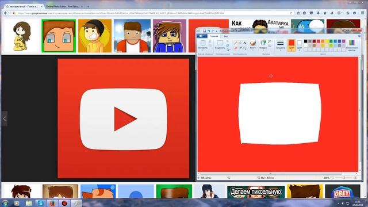
Task: Open the Edit colors palette
Action: (352, 45)
